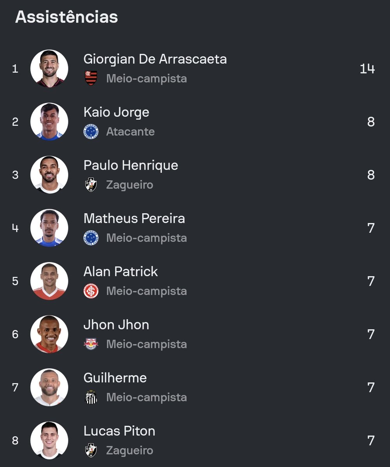Select Jhon Jhon's avatar picture
The image size is (390, 467).
point(49,334)
